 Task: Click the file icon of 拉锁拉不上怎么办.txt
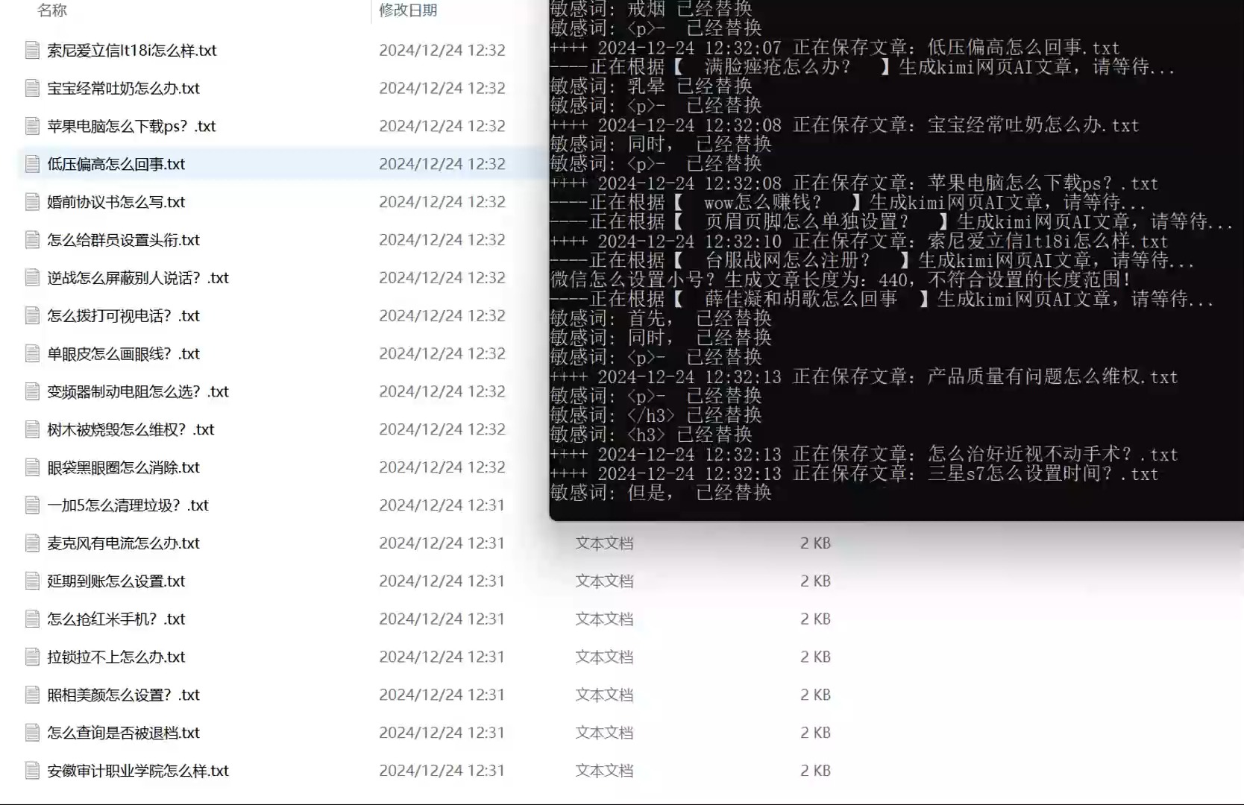(32, 657)
